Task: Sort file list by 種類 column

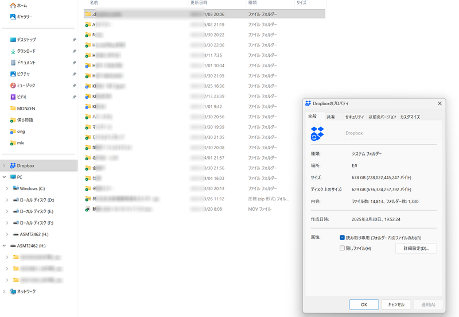Action: point(252,3)
